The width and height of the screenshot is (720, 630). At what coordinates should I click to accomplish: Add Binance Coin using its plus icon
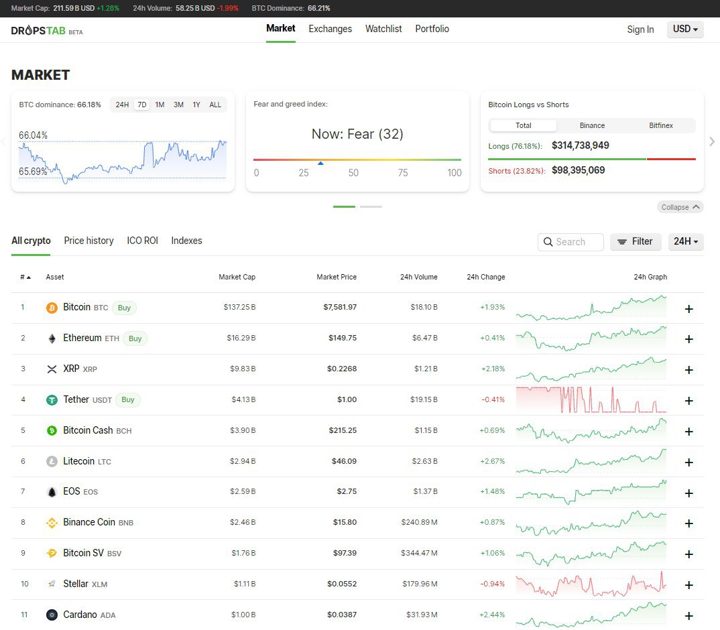(688, 523)
